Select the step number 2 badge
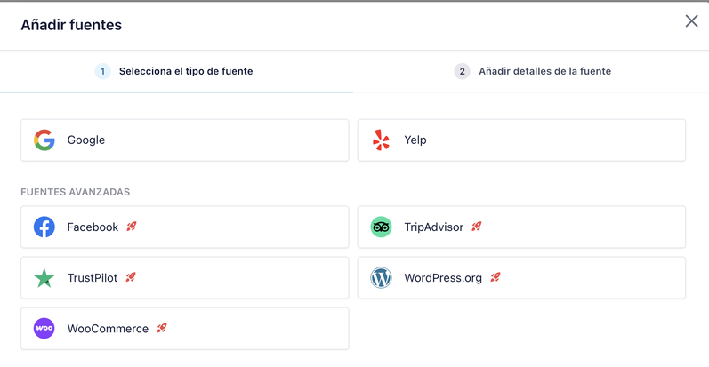The width and height of the screenshot is (709, 367). click(462, 71)
